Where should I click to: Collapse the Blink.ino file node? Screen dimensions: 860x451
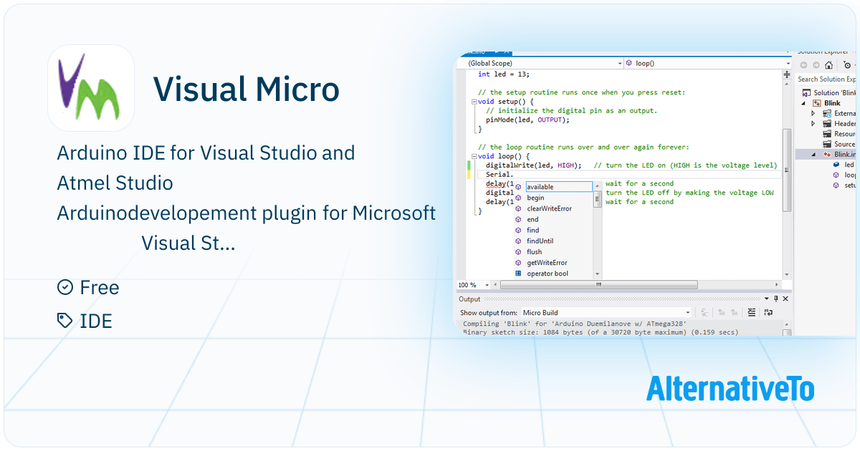(x=813, y=155)
